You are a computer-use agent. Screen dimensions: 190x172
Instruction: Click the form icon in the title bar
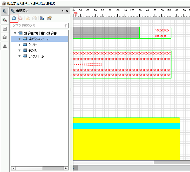click(x=4, y=4)
